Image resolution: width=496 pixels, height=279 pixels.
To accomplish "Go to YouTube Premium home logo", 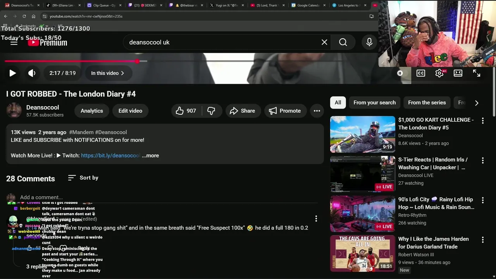I will (x=47, y=42).
